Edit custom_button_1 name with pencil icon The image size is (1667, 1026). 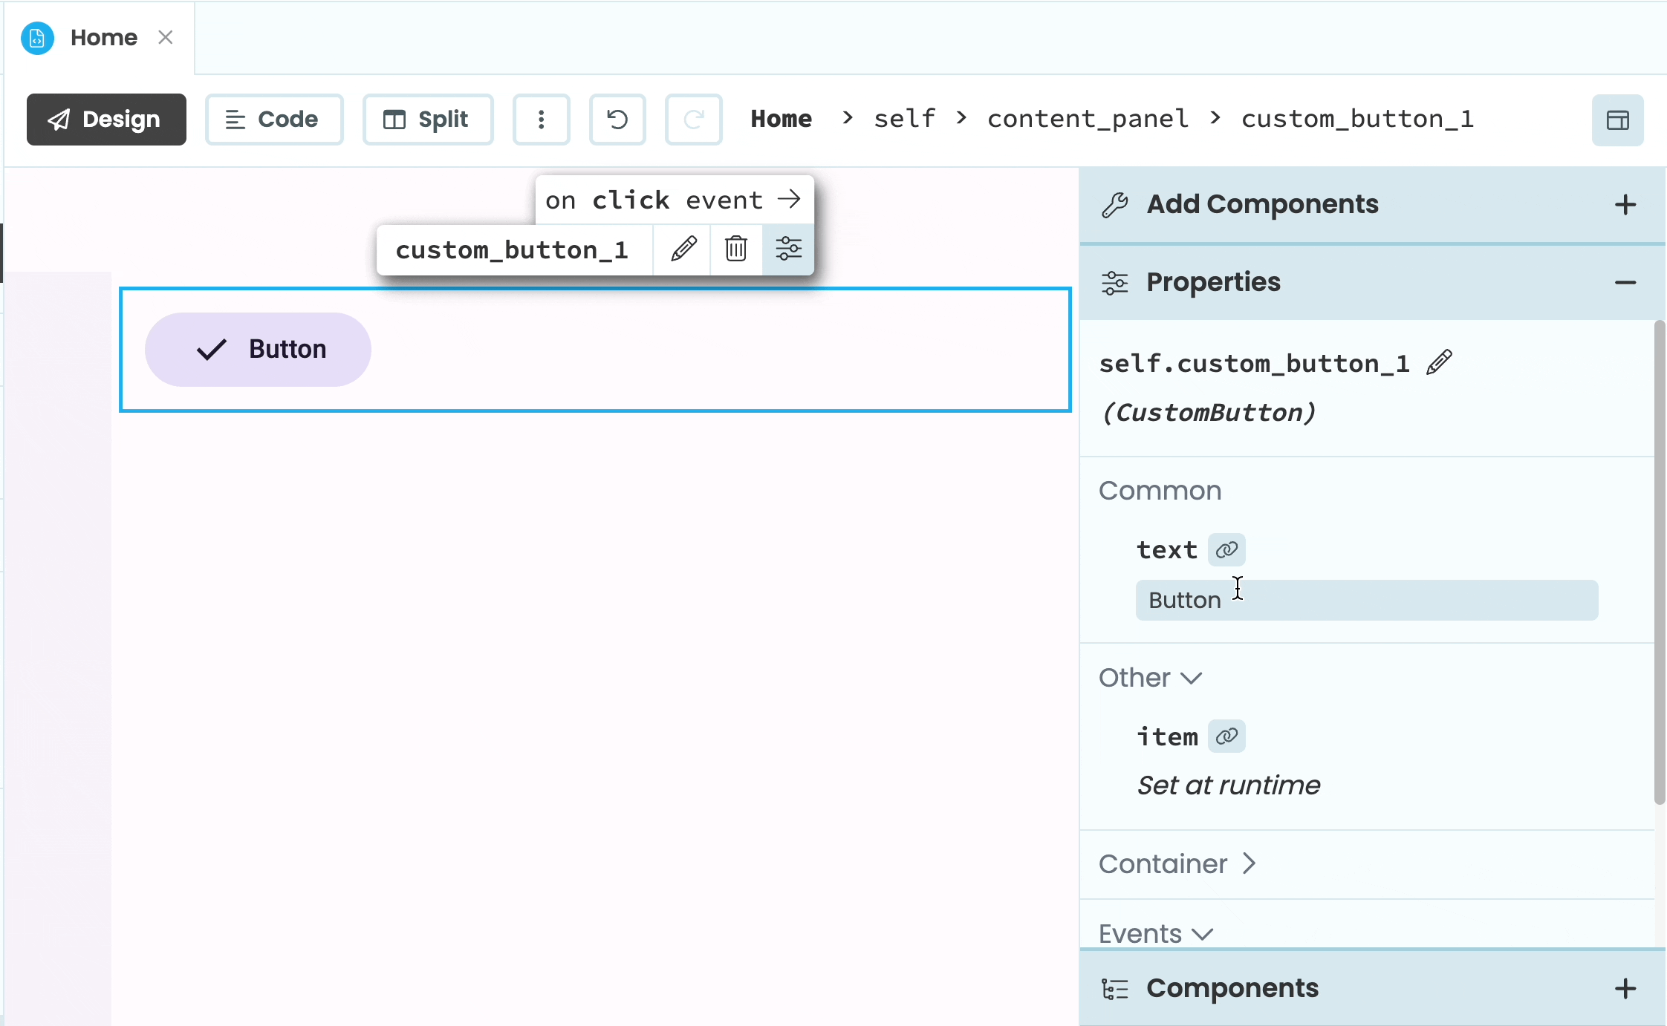(681, 249)
